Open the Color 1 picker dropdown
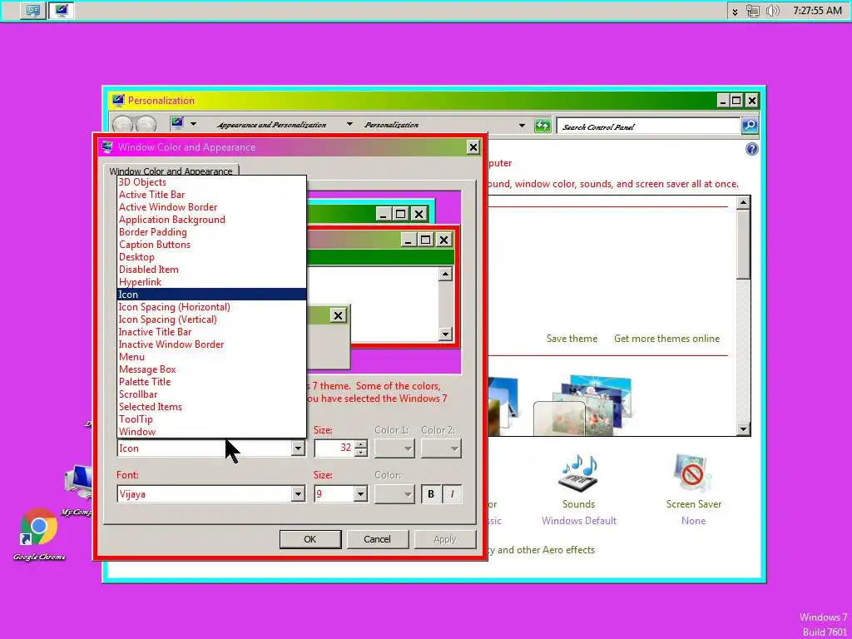Screen dimensions: 852x639 [x=394, y=448]
